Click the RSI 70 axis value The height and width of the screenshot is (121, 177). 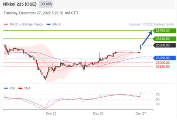157,95
